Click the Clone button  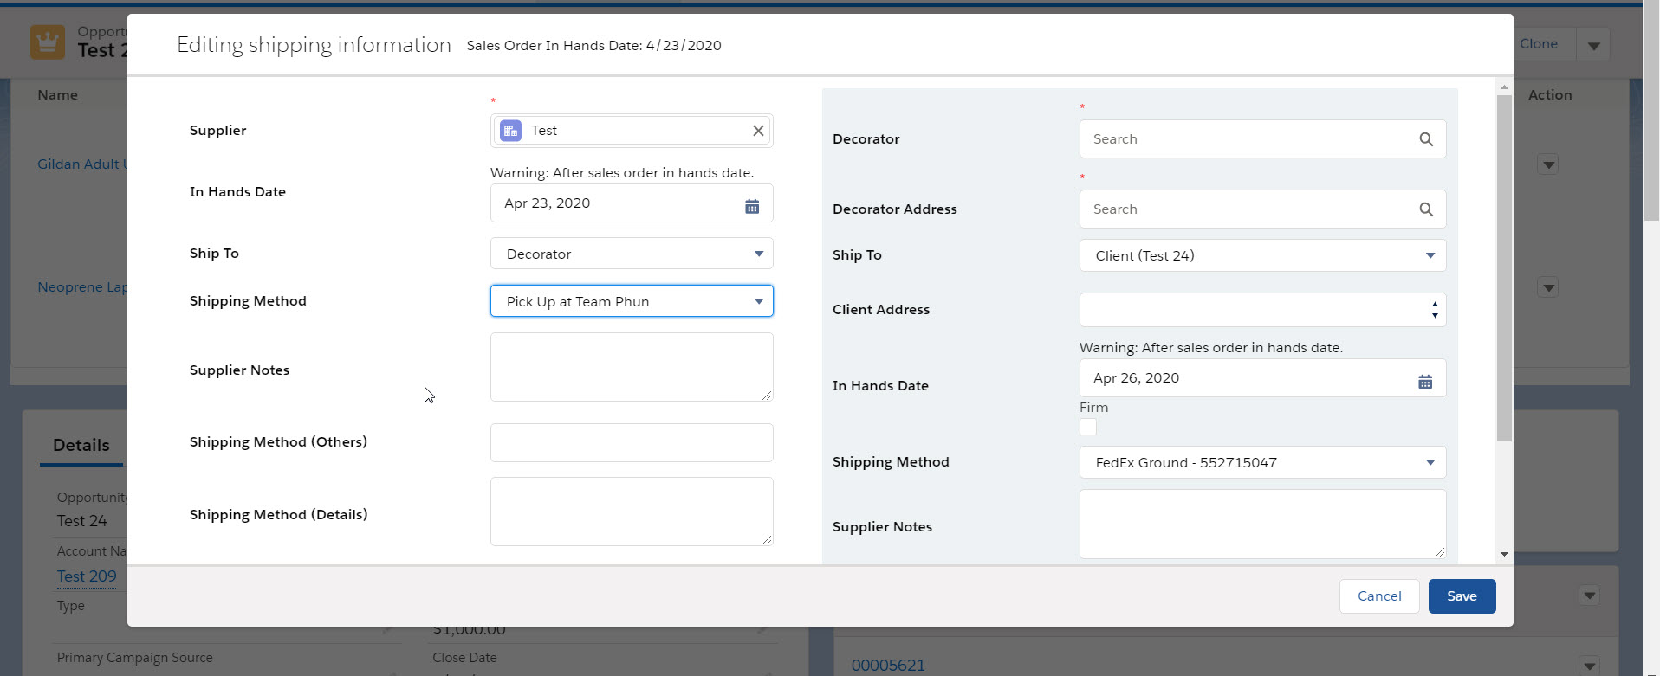coord(1539,44)
